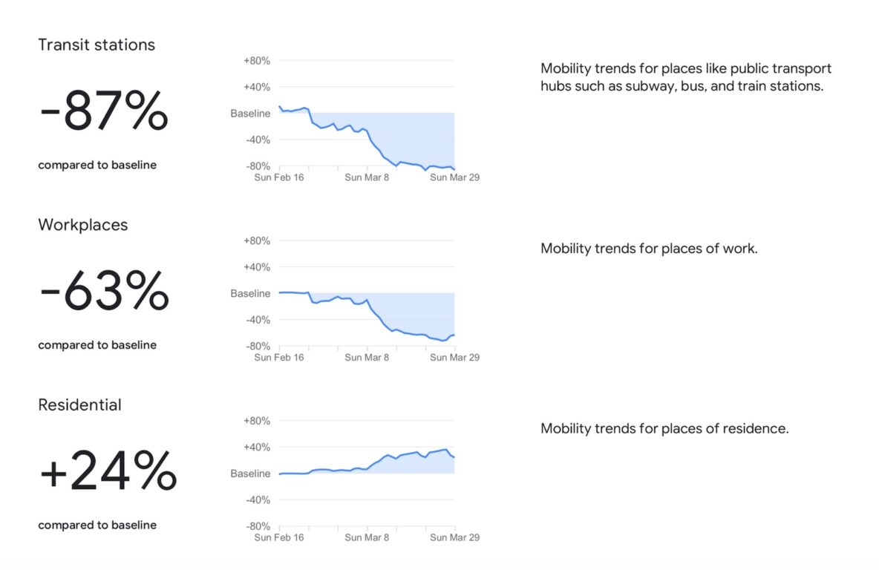Click the places of residence description text
Screen dimensions: 879x570
(664, 428)
